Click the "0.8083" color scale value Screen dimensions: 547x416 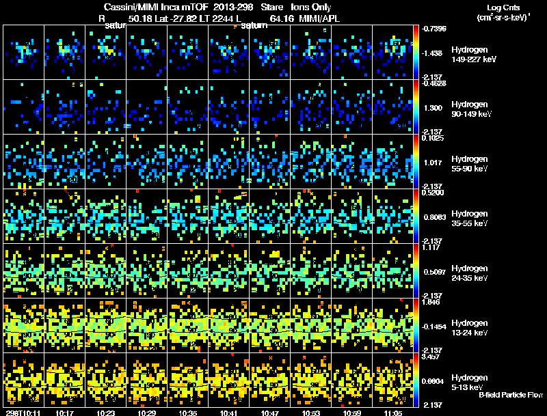point(435,217)
